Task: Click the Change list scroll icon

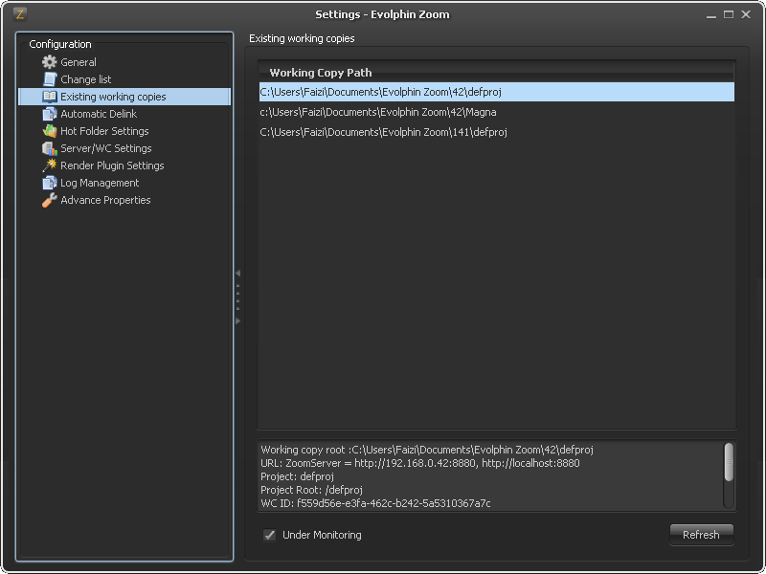Action: click(50, 79)
